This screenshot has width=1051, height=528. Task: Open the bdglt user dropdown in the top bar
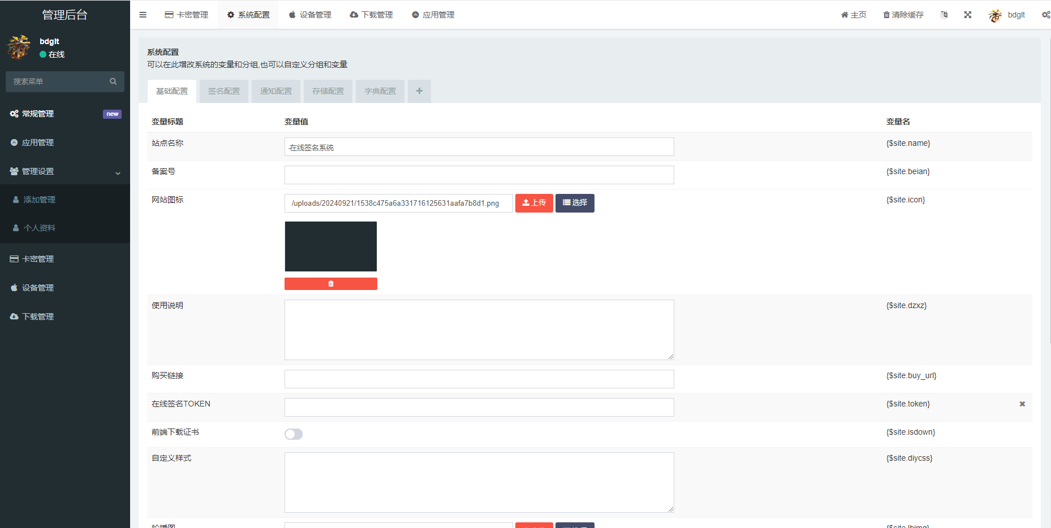tap(1007, 15)
